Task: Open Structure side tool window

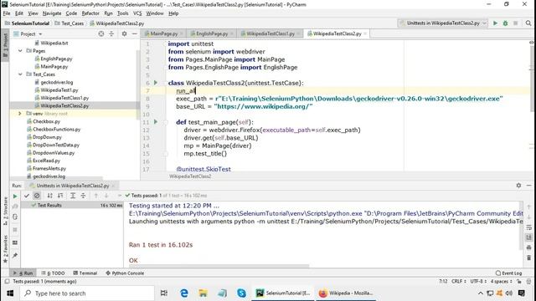Action: [5, 211]
